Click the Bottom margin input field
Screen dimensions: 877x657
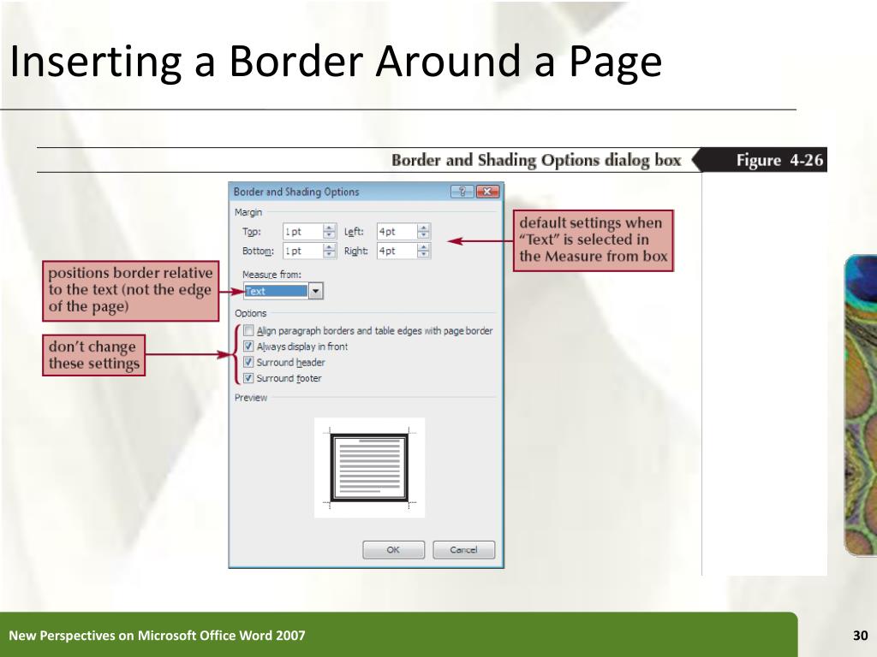coord(303,251)
